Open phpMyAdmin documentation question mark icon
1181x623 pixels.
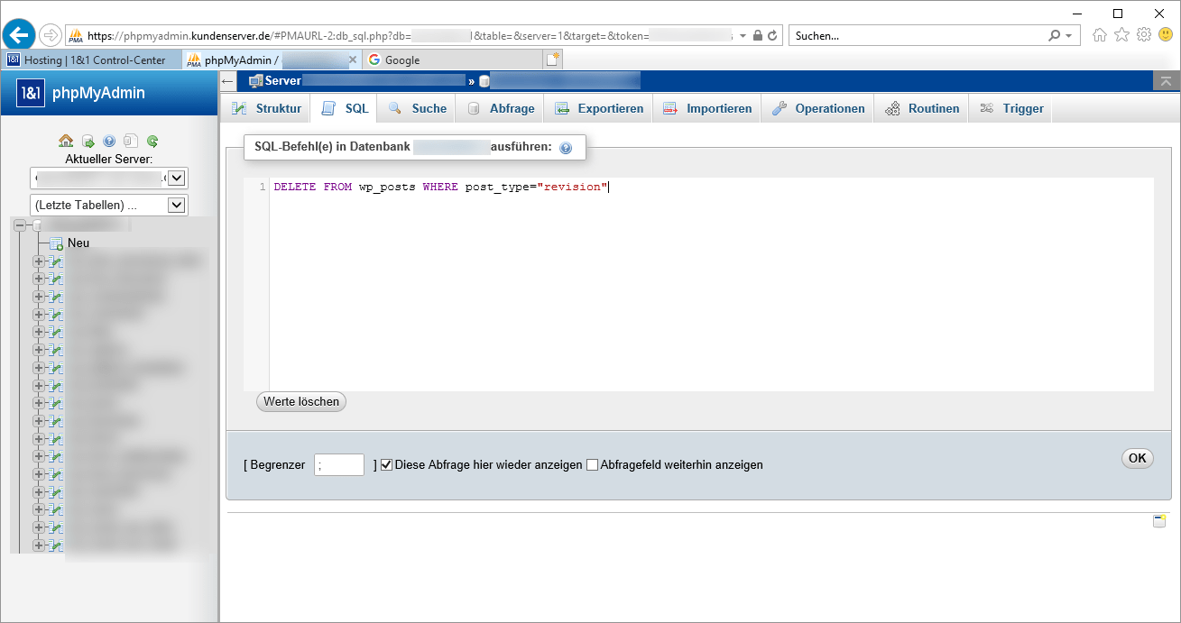109,141
